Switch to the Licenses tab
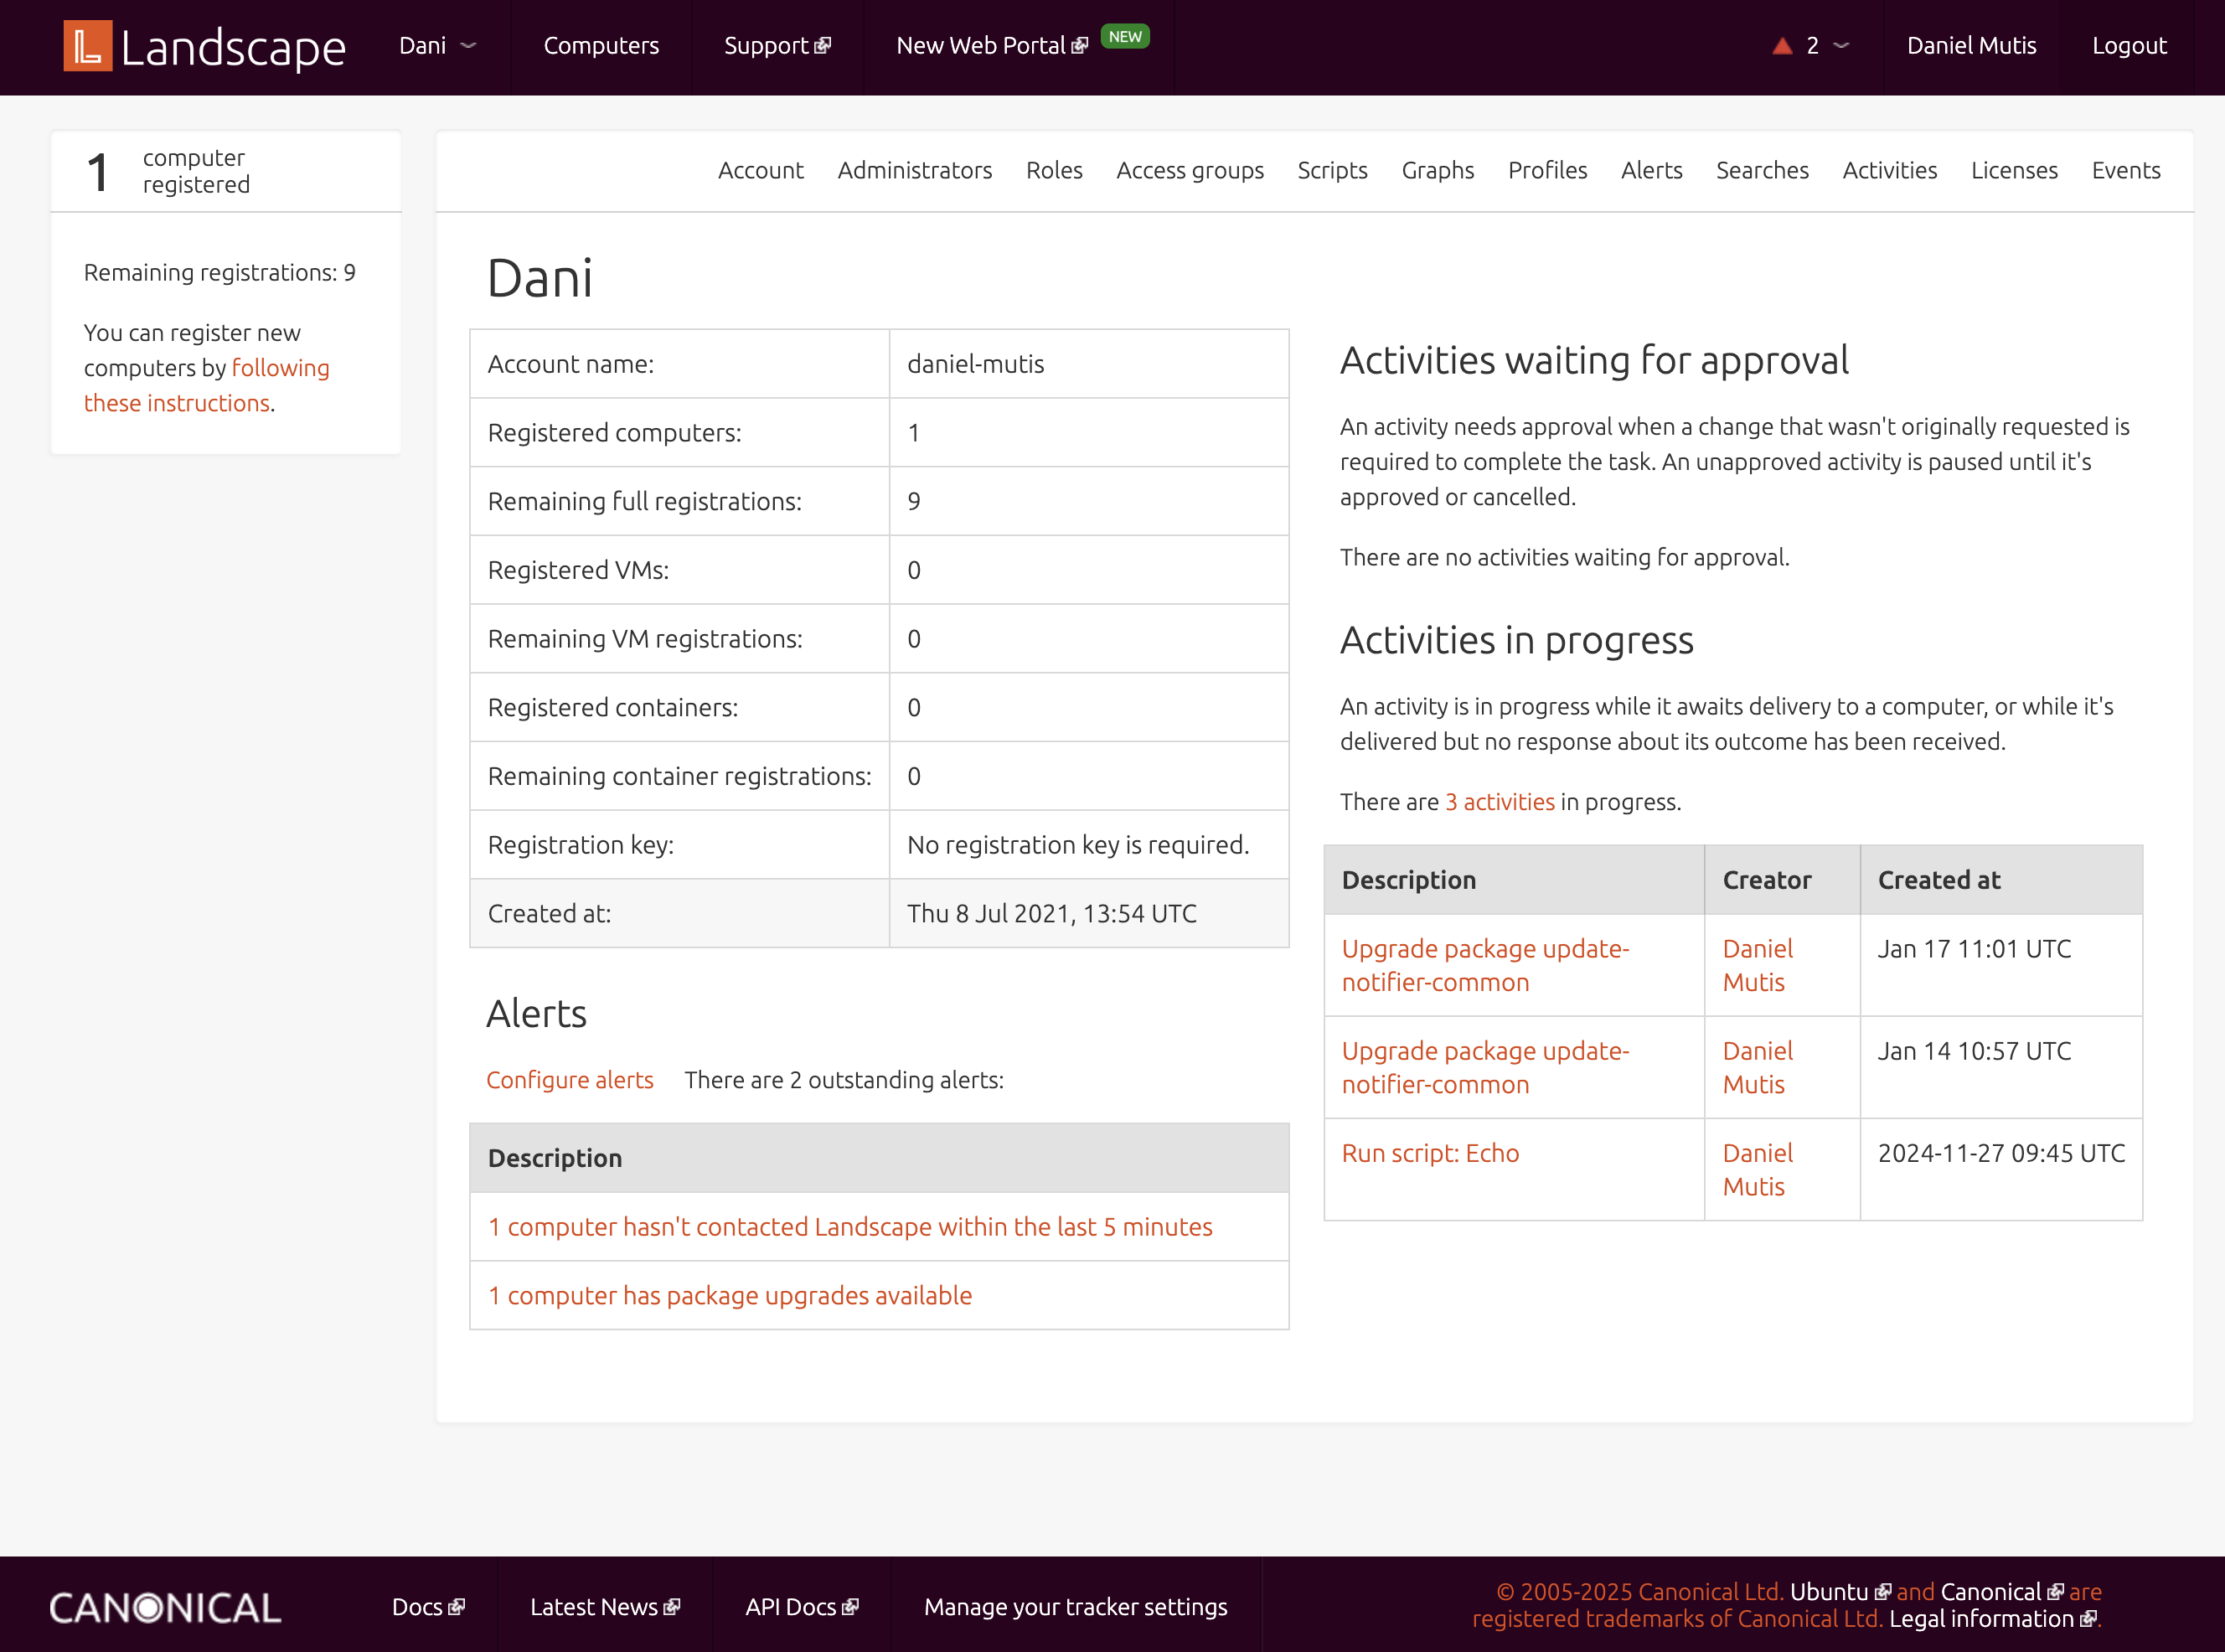This screenshot has width=2225, height=1652. tap(2014, 170)
